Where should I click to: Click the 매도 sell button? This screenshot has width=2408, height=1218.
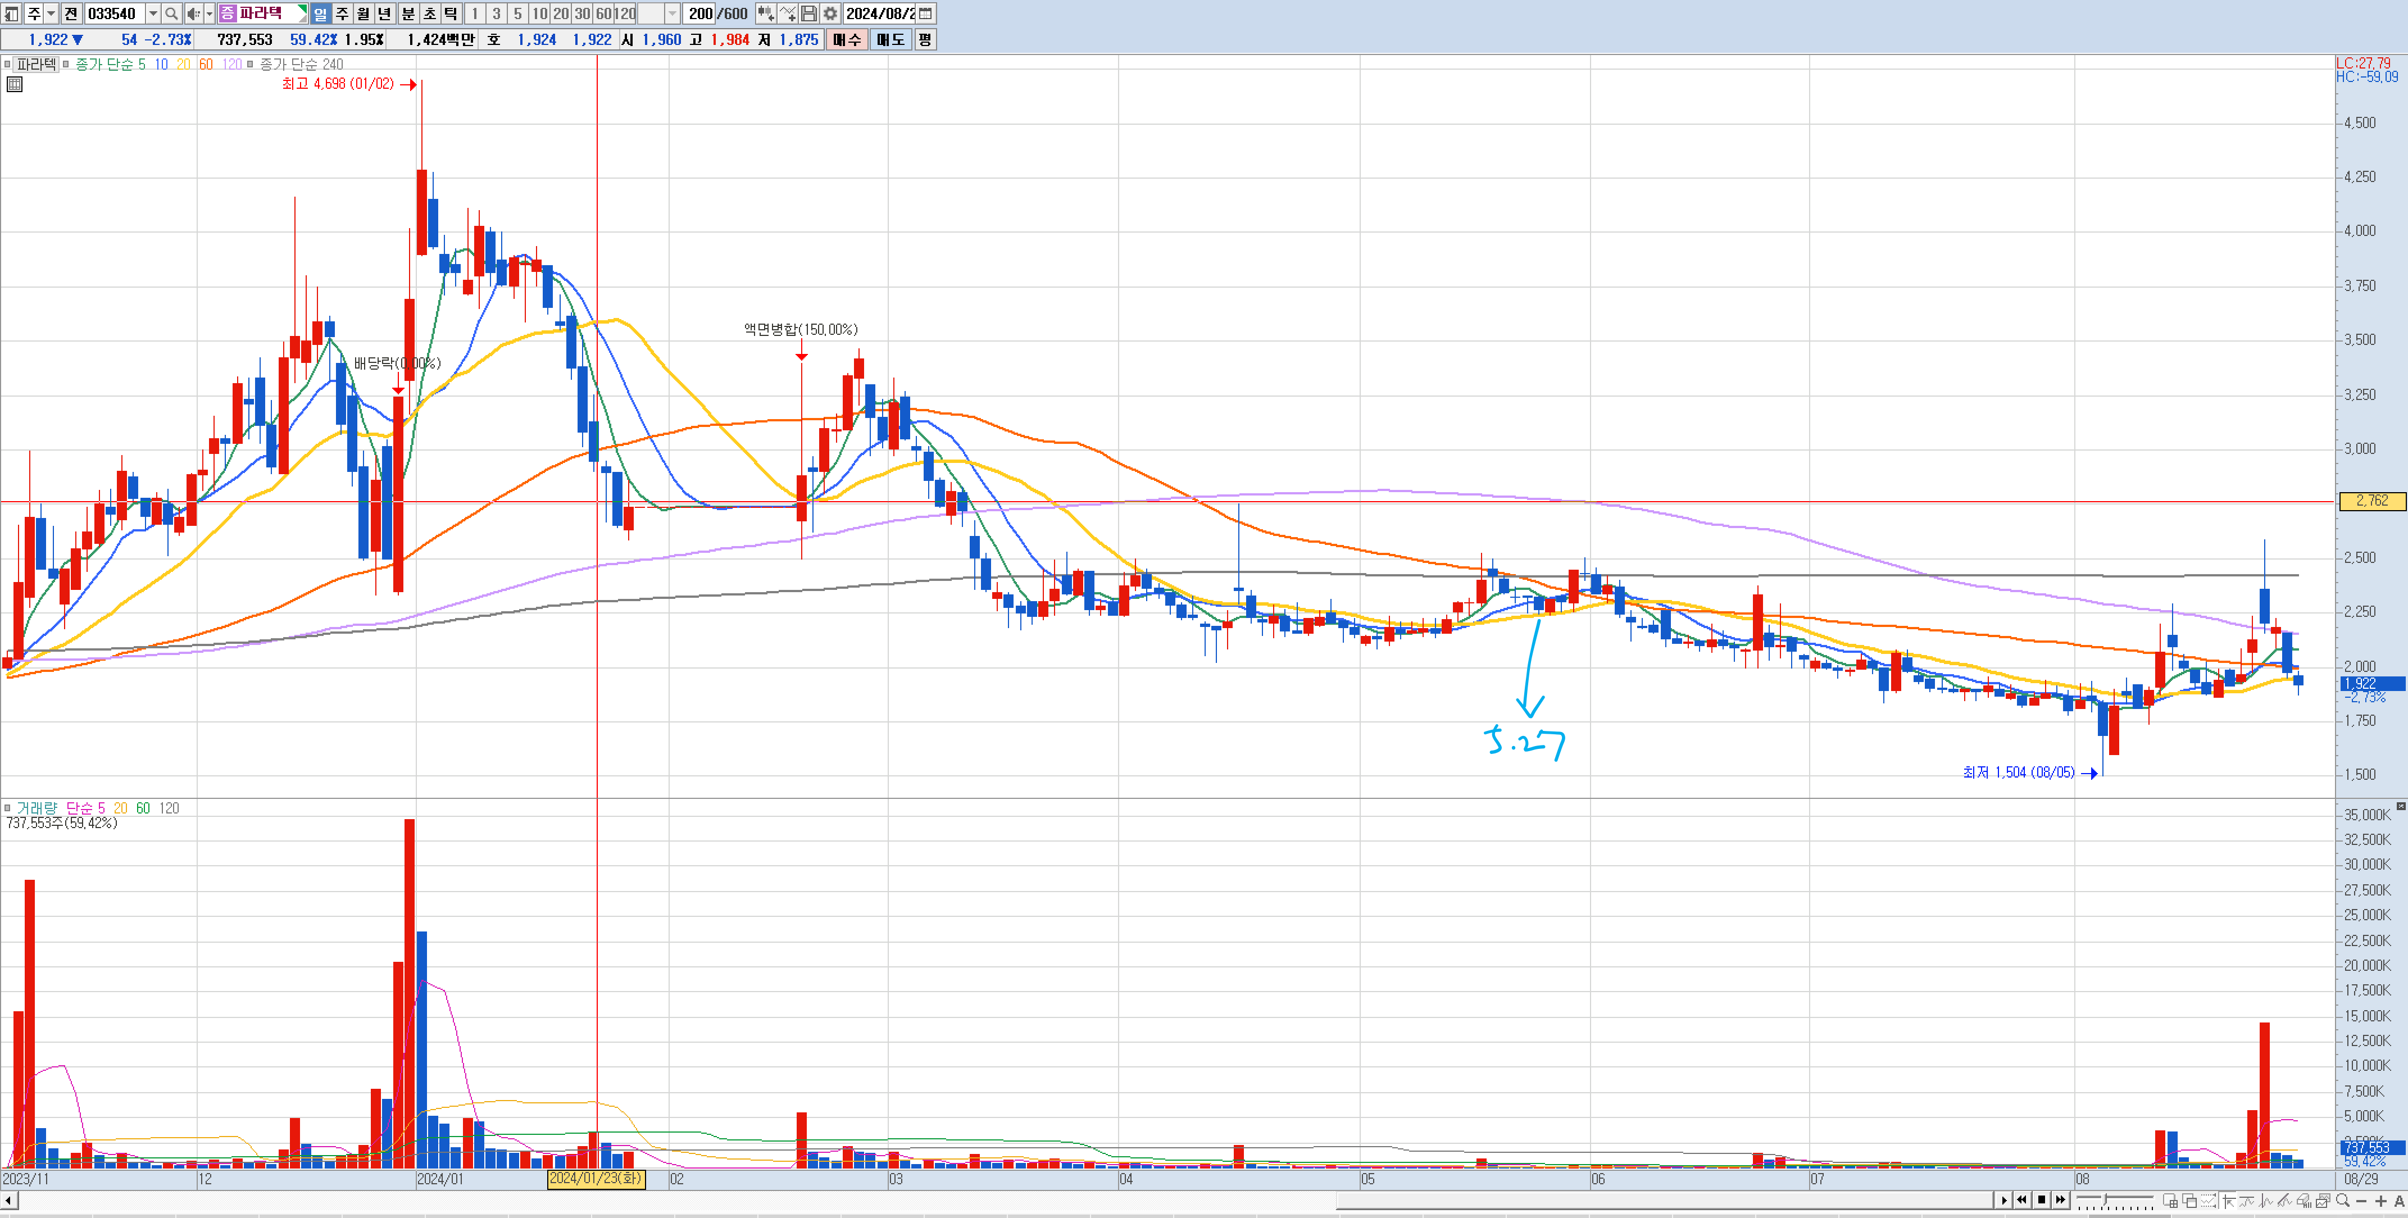tap(890, 39)
